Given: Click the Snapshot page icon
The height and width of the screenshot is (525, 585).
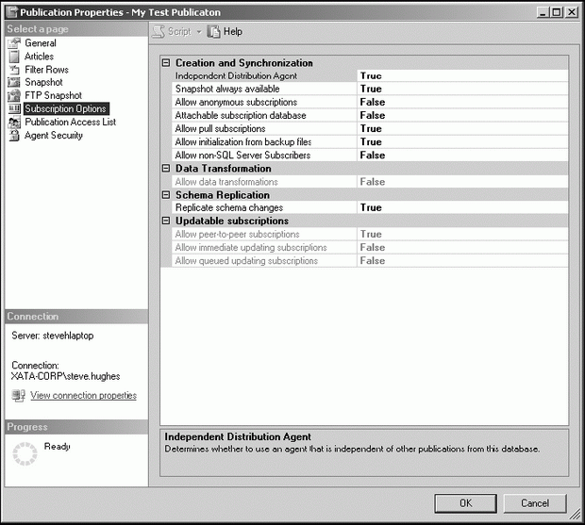Looking at the screenshot, I should click(x=14, y=82).
